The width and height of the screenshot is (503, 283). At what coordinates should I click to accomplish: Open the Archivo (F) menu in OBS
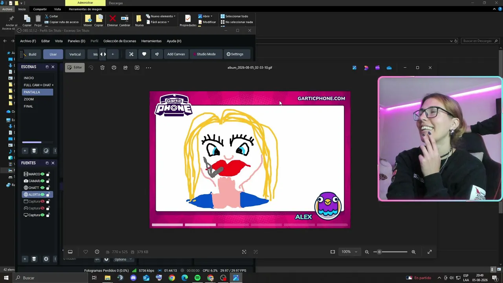pyautogui.click(x=28, y=41)
